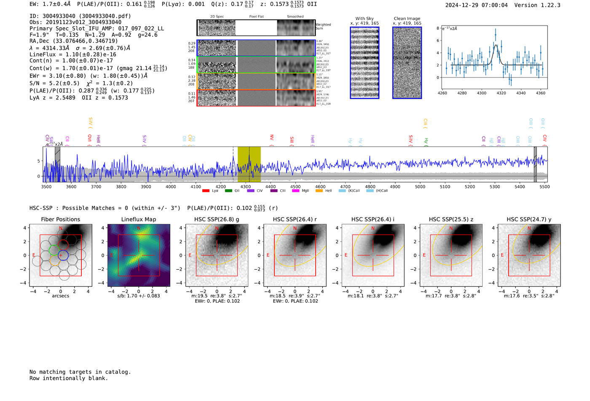
Task: Click 'No matching targets in catalog.' text
Action: click(80, 372)
